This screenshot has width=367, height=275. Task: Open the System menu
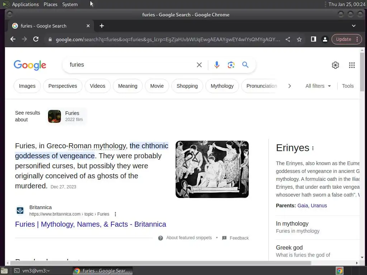[x=70, y=4]
